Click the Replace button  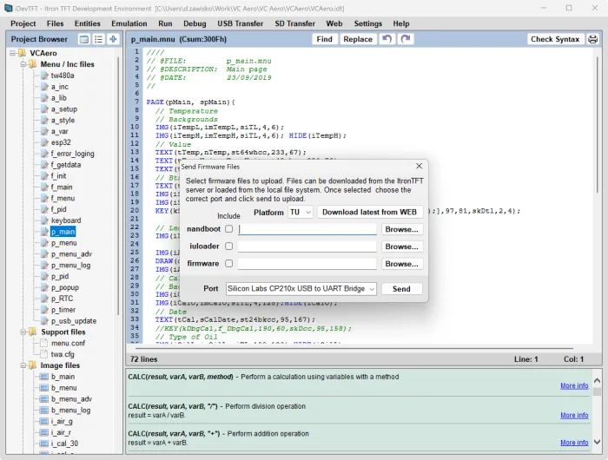point(358,39)
